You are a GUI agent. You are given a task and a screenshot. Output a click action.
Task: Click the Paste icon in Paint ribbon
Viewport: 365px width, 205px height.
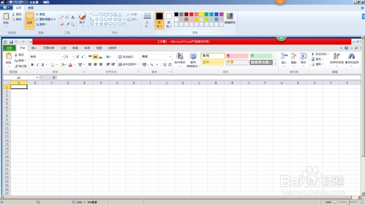(6, 17)
